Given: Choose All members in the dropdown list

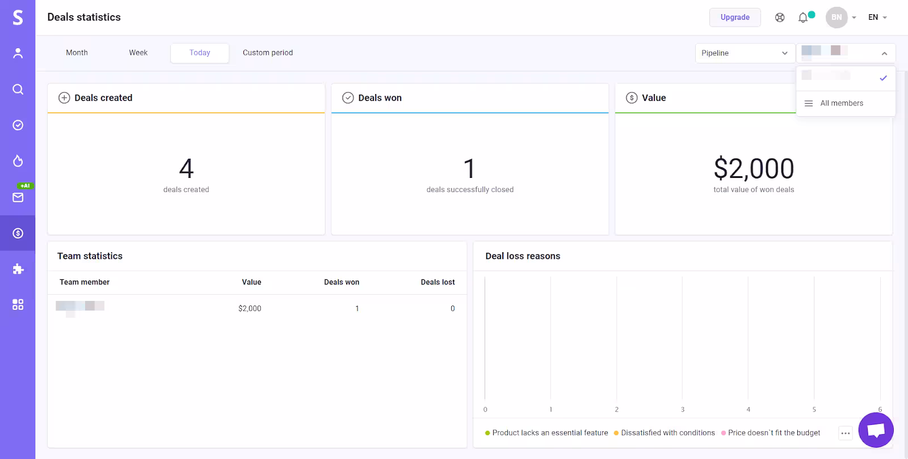Looking at the screenshot, I should (841, 103).
